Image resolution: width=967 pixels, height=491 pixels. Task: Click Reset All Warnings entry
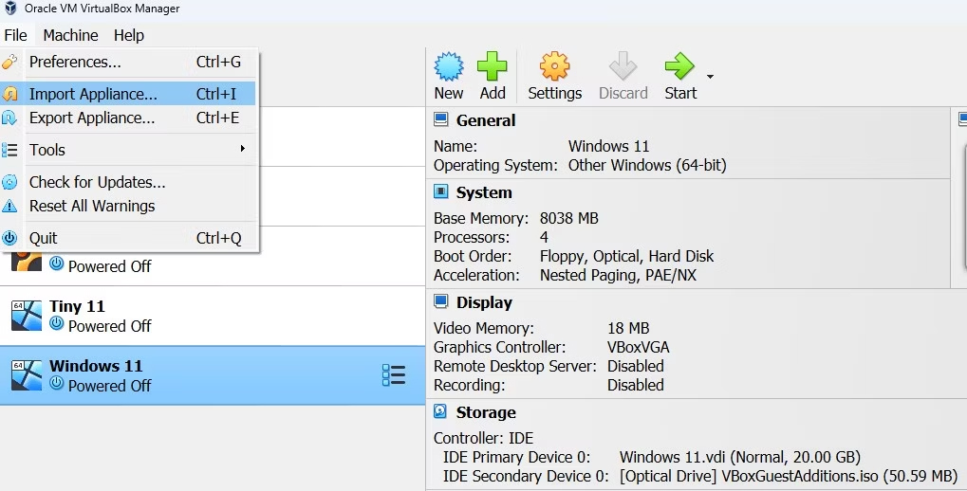click(x=92, y=206)
